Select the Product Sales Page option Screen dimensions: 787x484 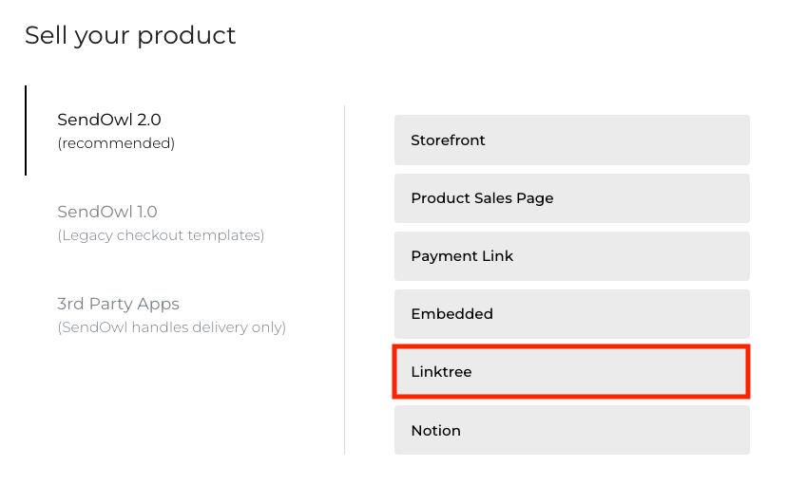click(x=571, y=198)
